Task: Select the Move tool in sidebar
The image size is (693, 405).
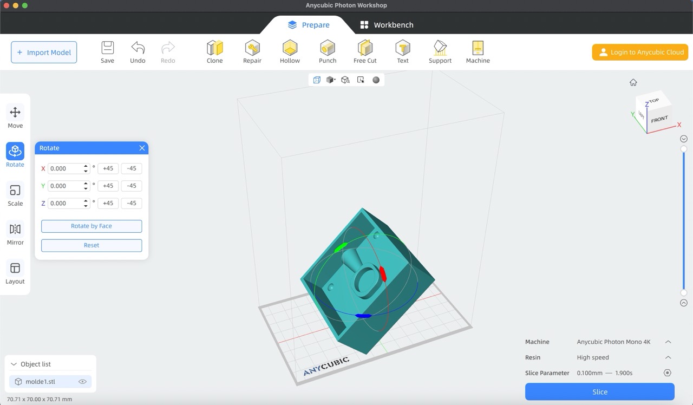Action: click(15, 117)
